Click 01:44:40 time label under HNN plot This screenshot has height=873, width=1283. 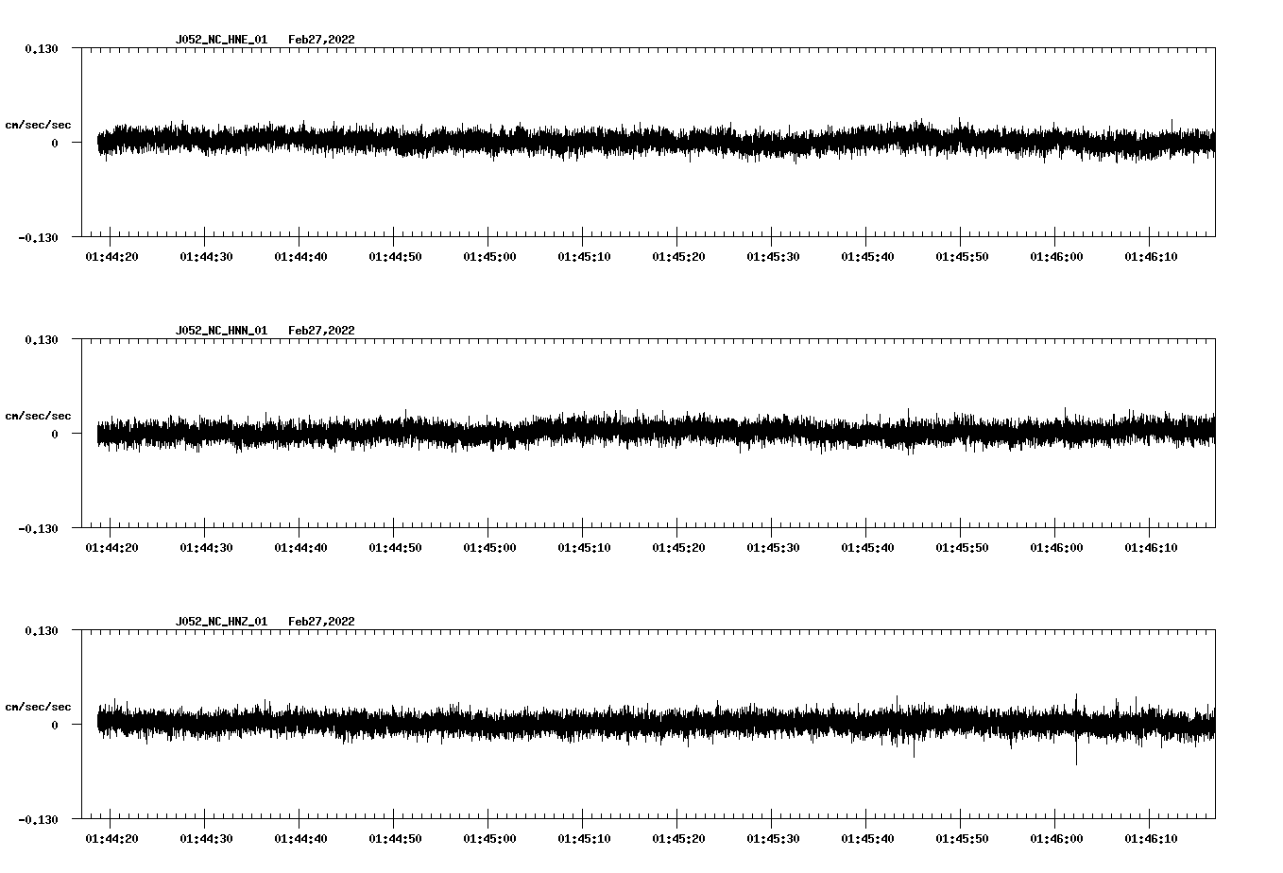point(300,548)
